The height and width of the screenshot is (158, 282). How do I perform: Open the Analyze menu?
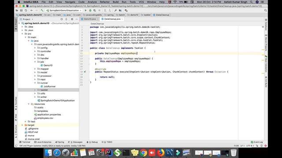[x=92, y=2]
